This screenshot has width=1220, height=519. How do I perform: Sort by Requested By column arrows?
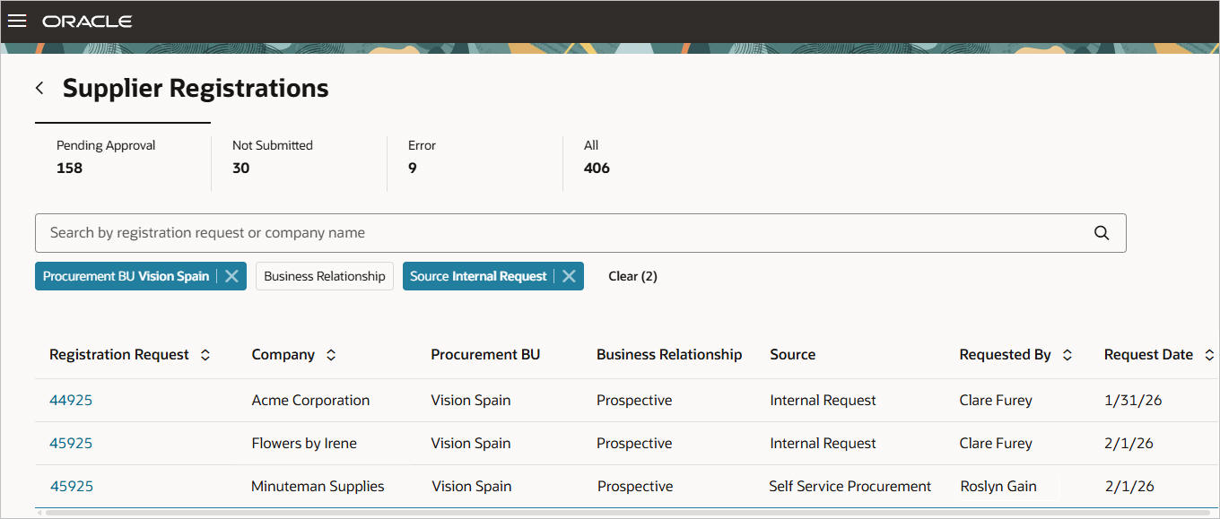[x=1067, y=355]
